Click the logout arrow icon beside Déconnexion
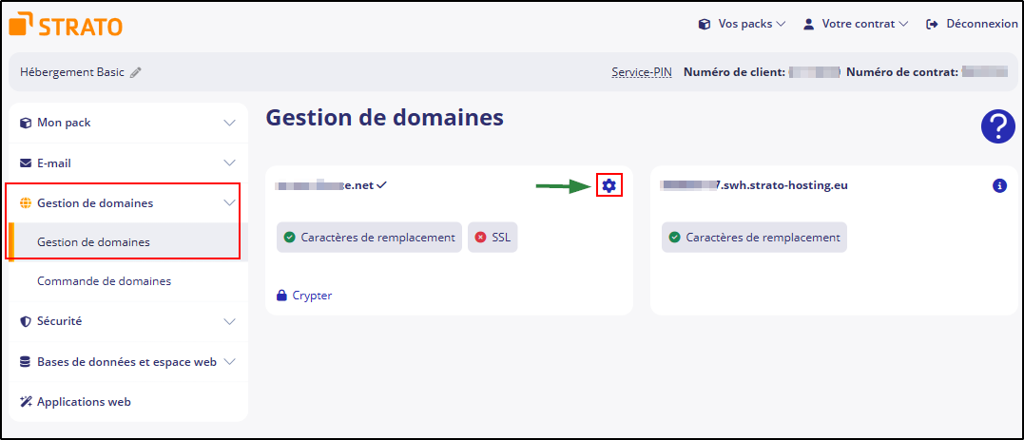 (x=932, y=24)
